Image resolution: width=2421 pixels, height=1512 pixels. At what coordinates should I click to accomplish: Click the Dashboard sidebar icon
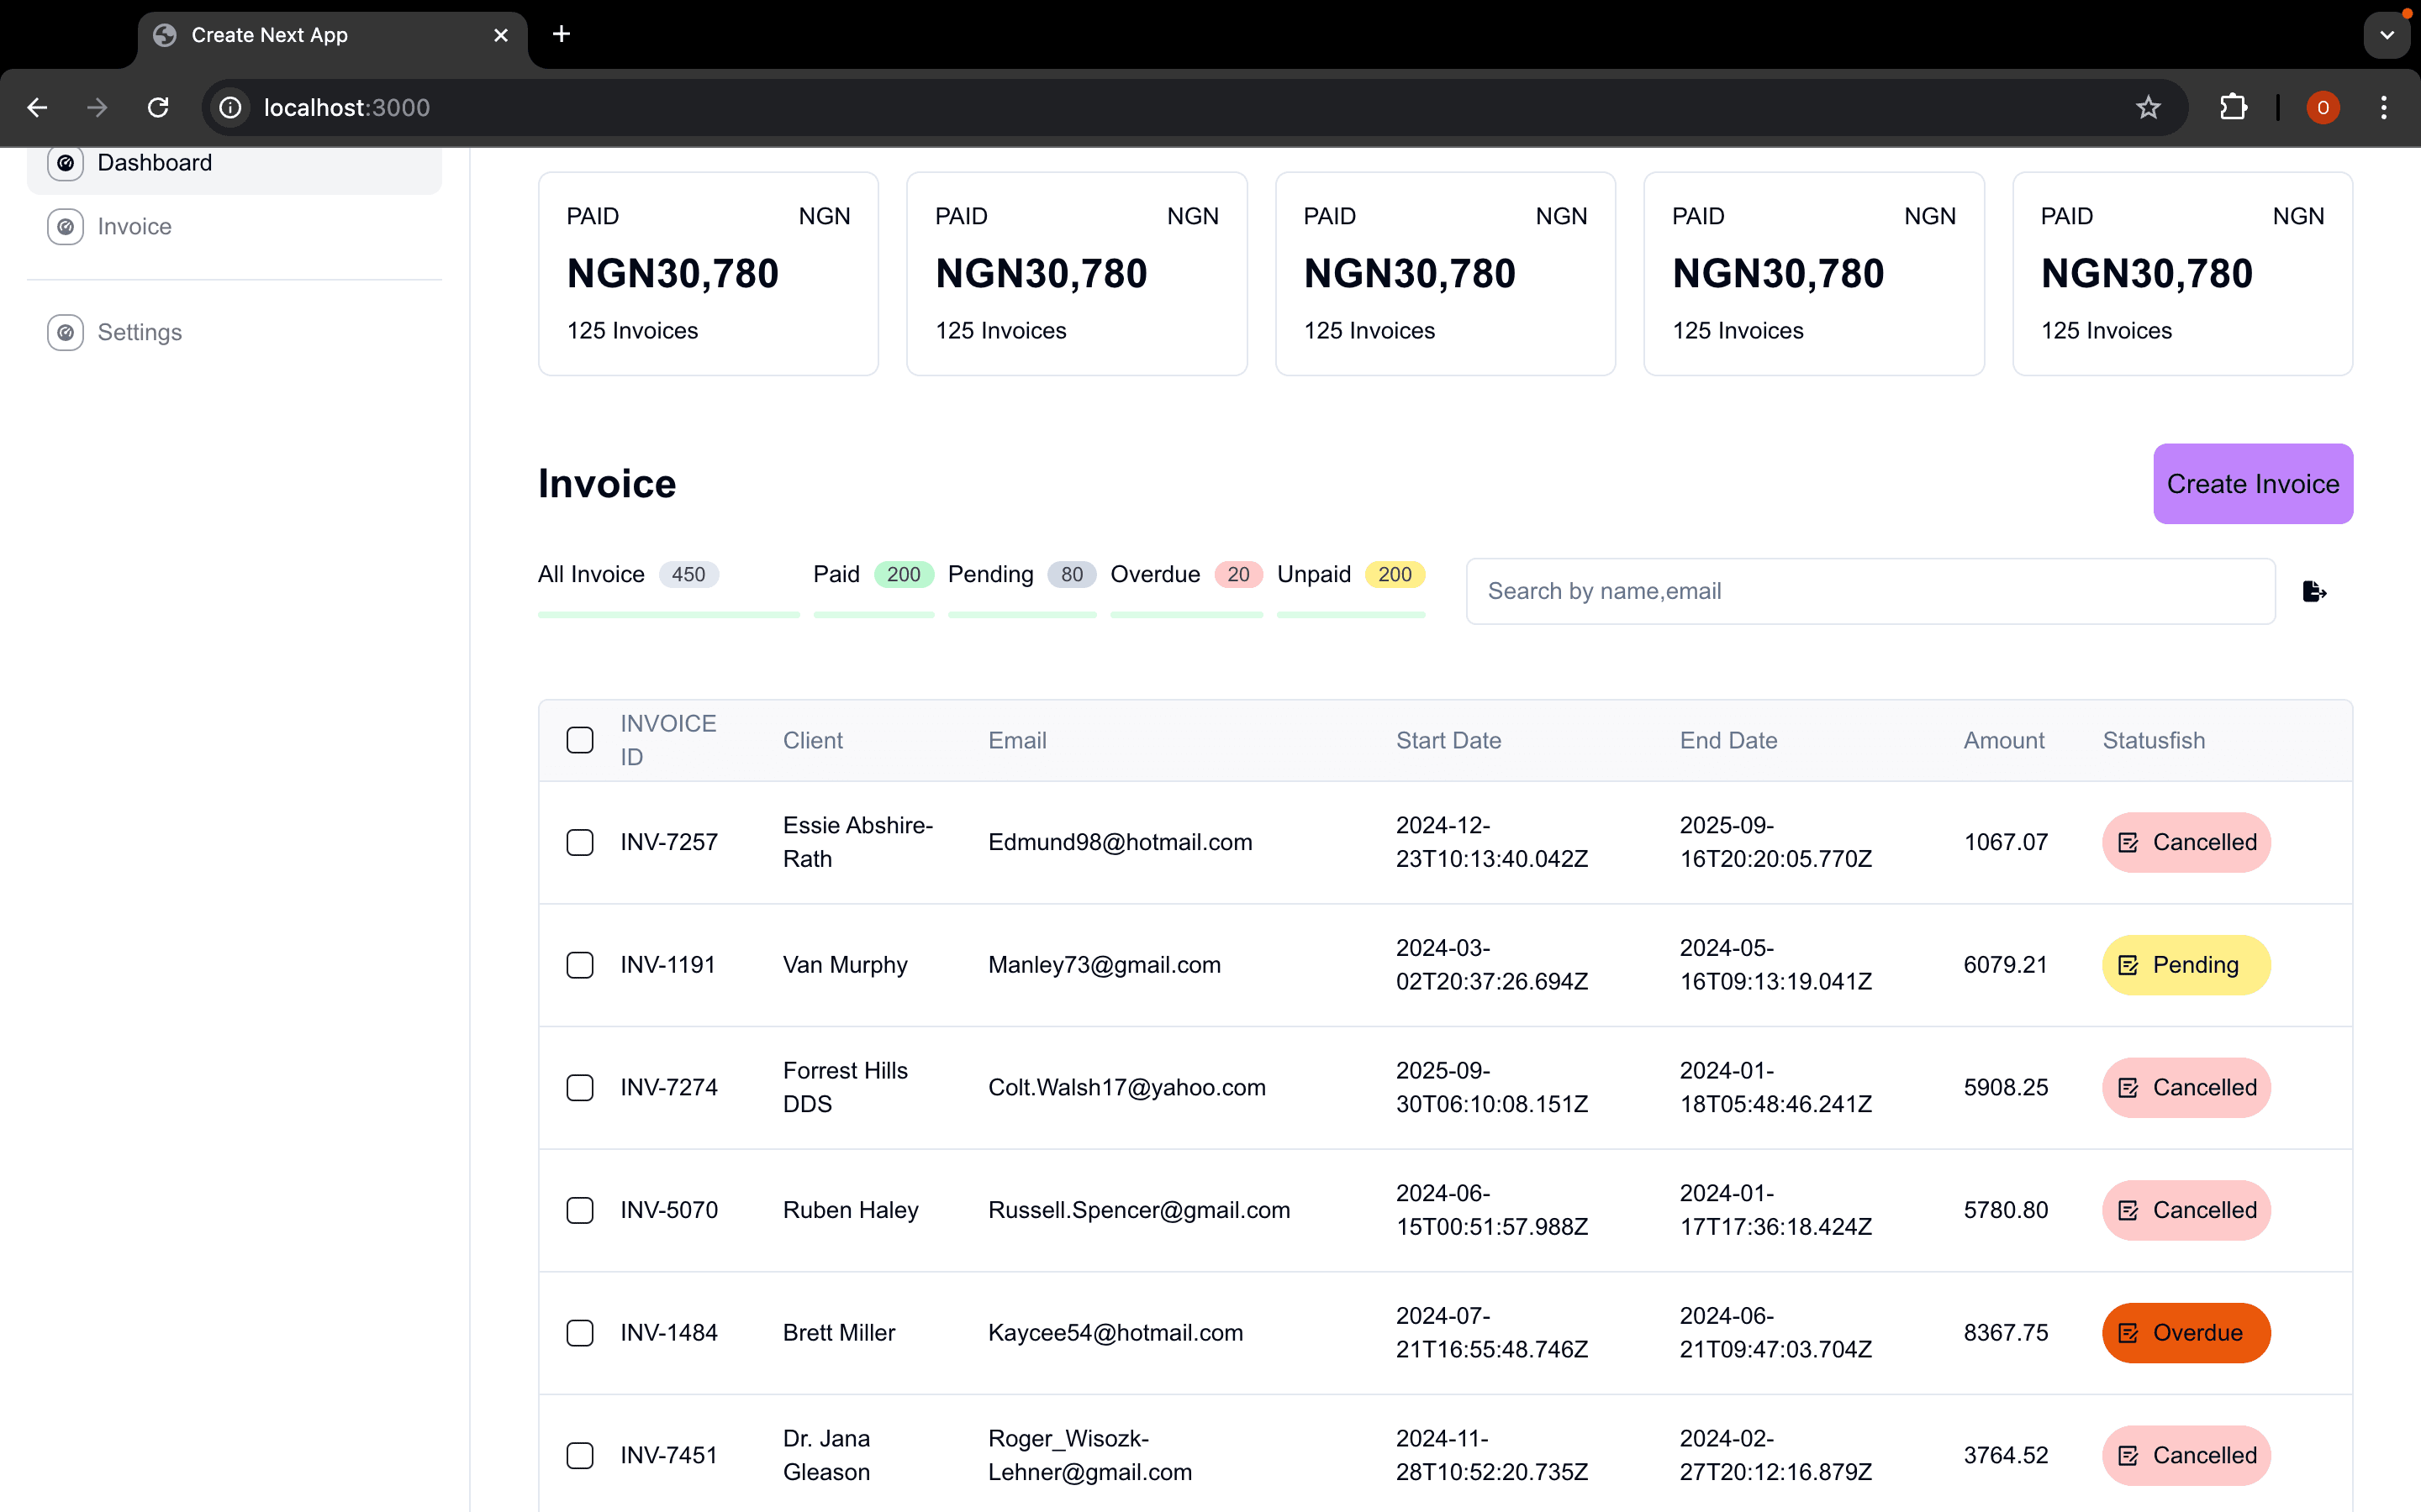pyautogui.click(x=65, y=163)
